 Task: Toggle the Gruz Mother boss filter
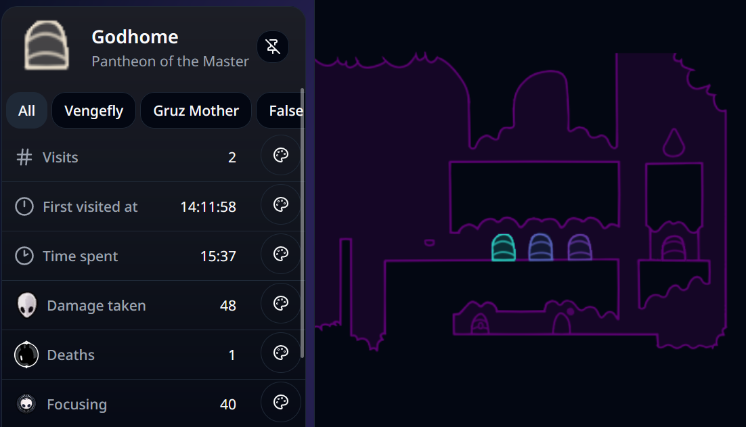pyautogui.click(x=196, y=110)
